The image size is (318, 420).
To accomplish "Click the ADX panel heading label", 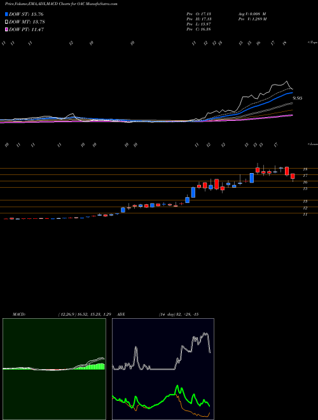I will pyautogui.click(x=121, y=314).
